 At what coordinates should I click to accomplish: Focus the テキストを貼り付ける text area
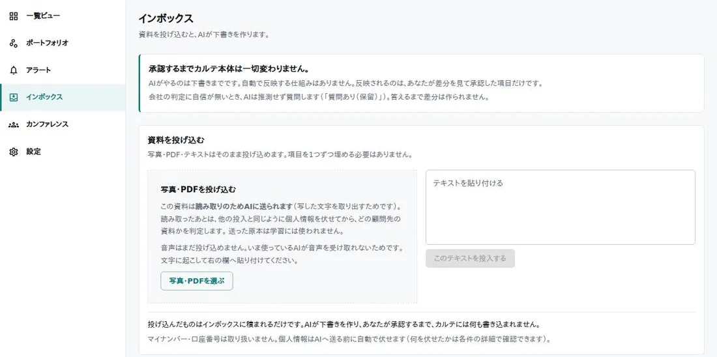[x=560, y=207]
